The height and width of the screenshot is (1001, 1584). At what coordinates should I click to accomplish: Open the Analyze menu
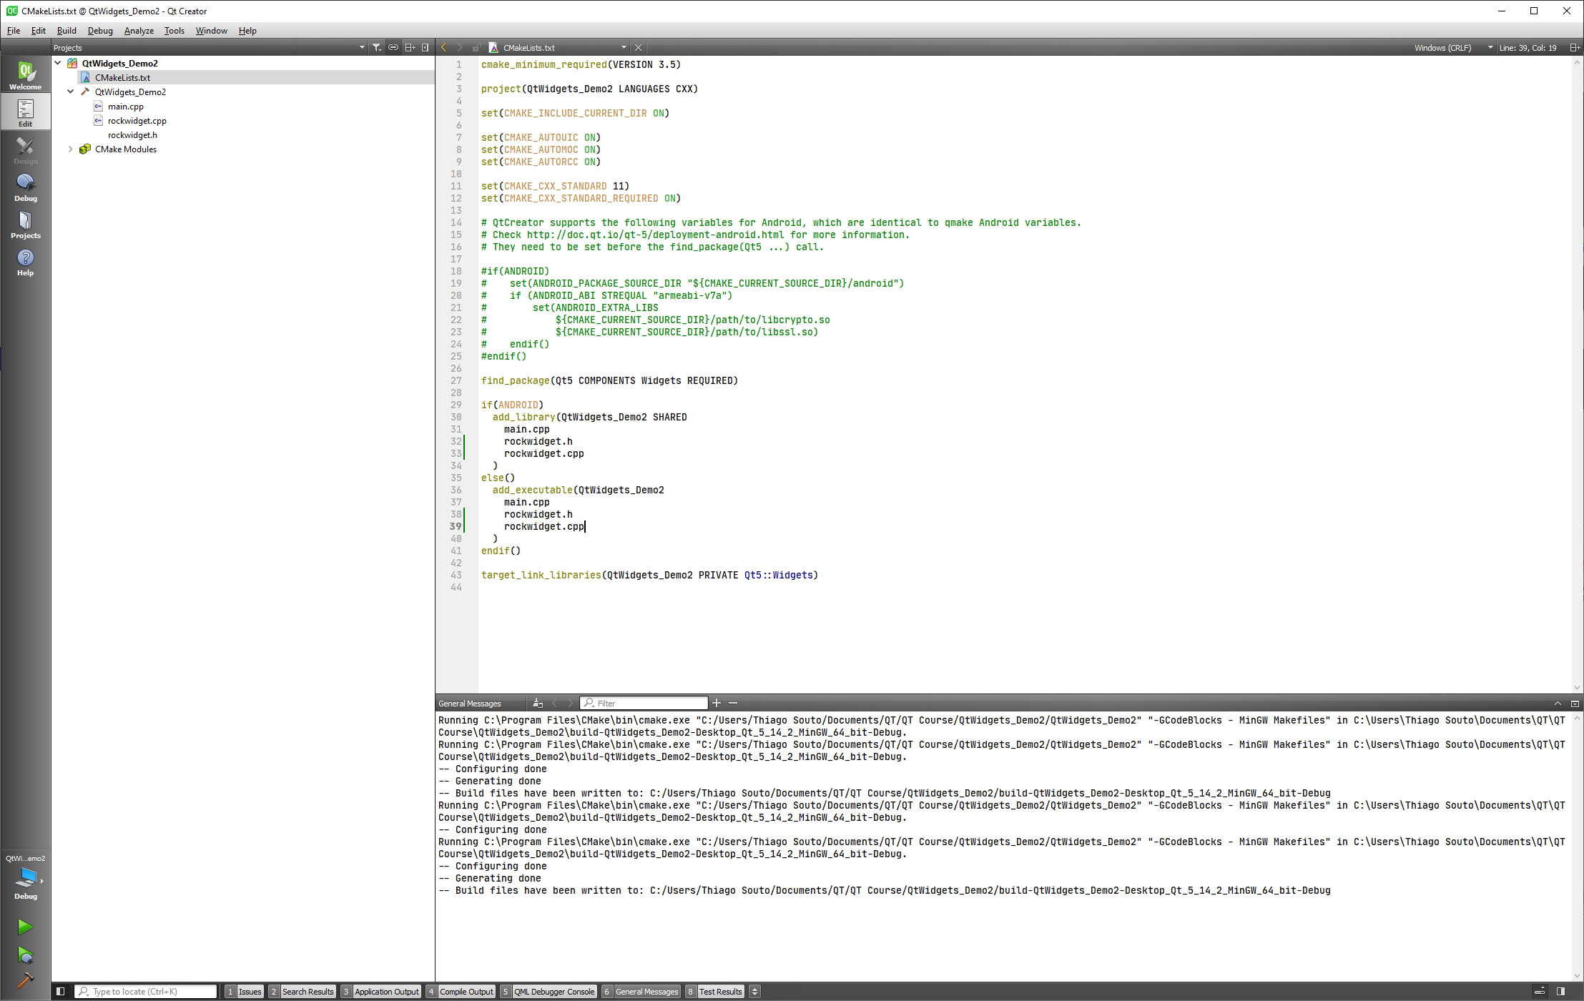[x=139, y=31]
